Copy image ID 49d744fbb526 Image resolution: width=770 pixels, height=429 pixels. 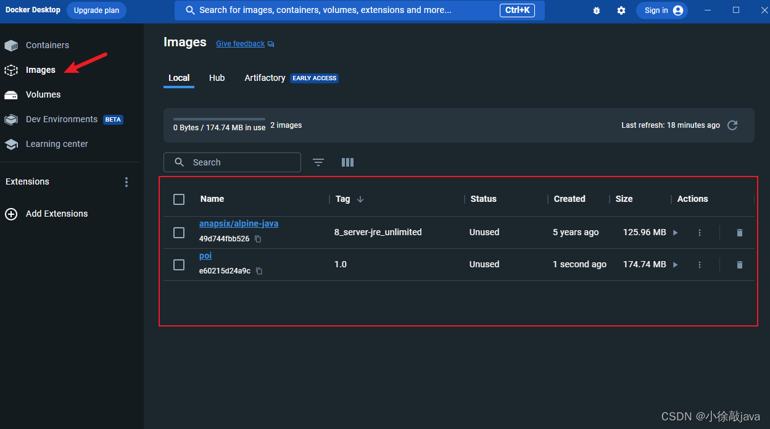(258, 239)
